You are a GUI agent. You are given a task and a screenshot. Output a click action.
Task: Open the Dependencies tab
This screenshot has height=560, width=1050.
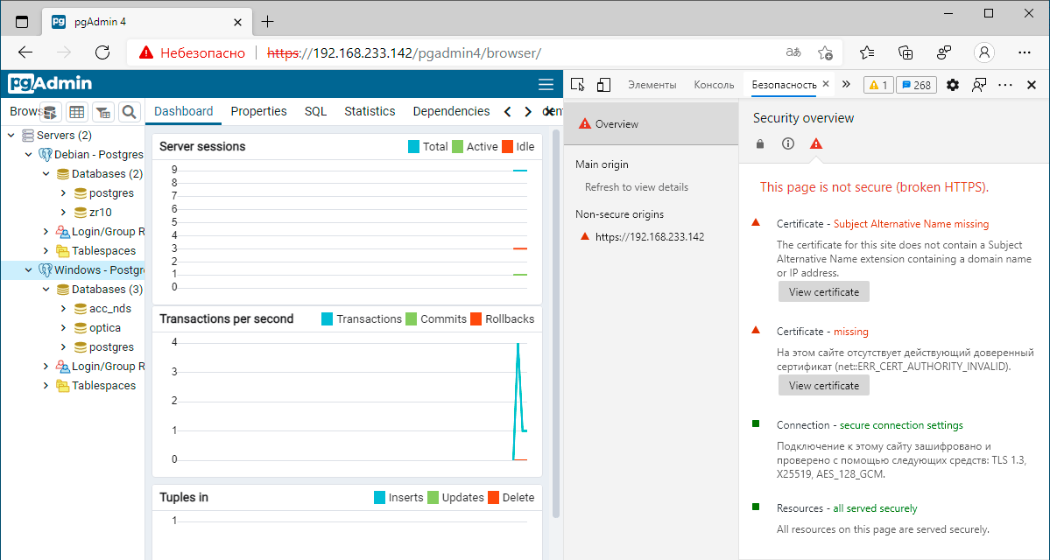click(451, 112)
